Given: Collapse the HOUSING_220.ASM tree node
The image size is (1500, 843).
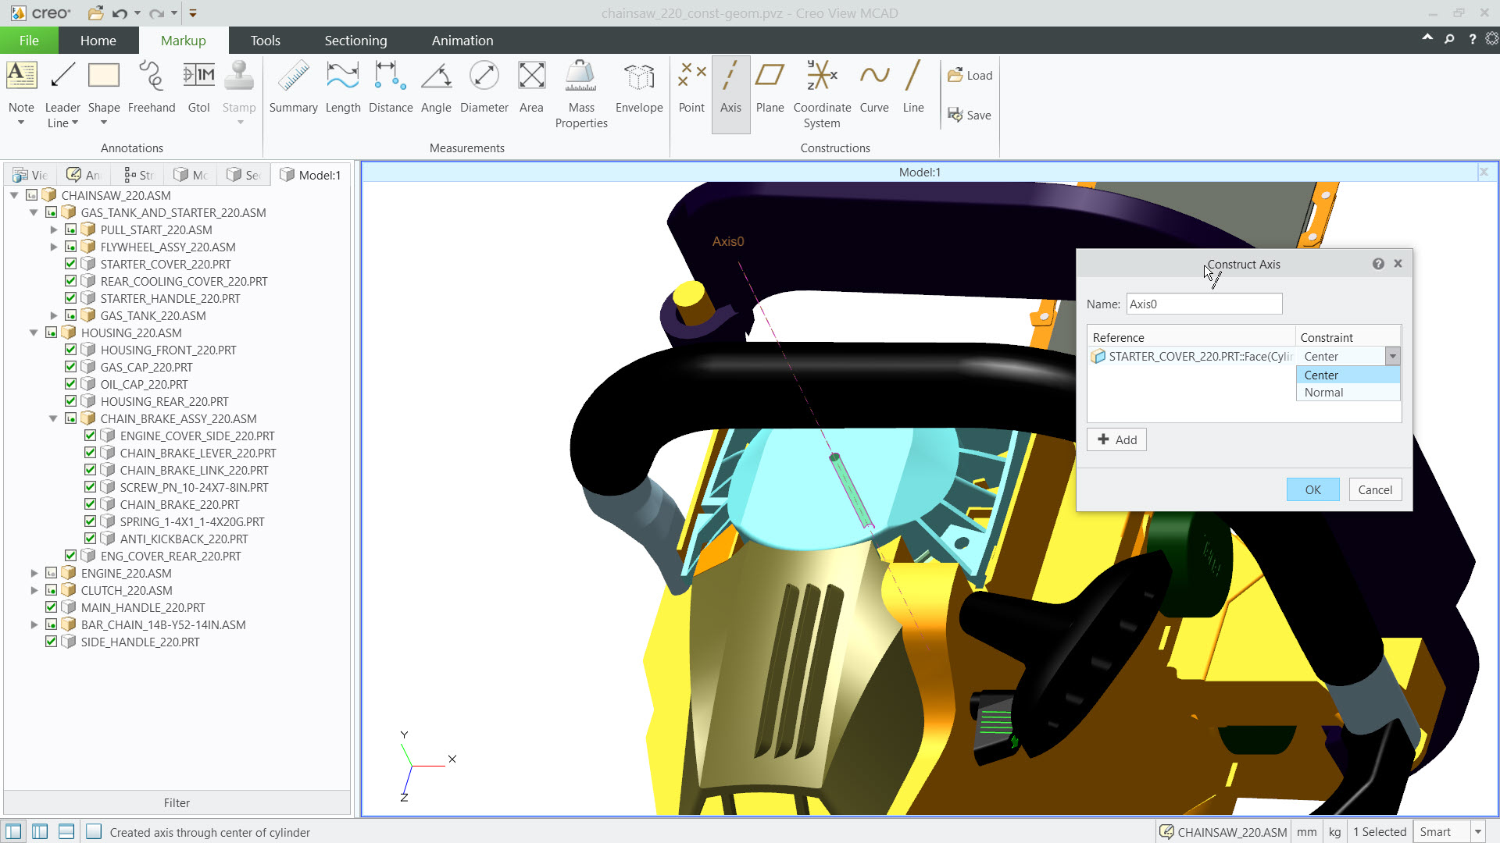Looking at the screenshot, I should pyautogui.click(x=34, y=333).
